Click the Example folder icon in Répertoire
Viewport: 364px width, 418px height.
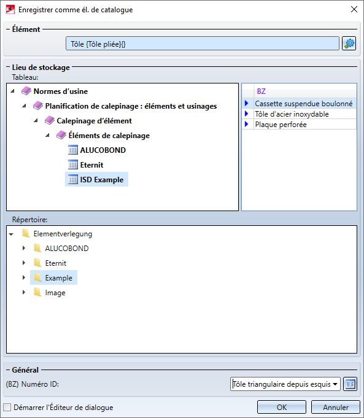point(37,277)
